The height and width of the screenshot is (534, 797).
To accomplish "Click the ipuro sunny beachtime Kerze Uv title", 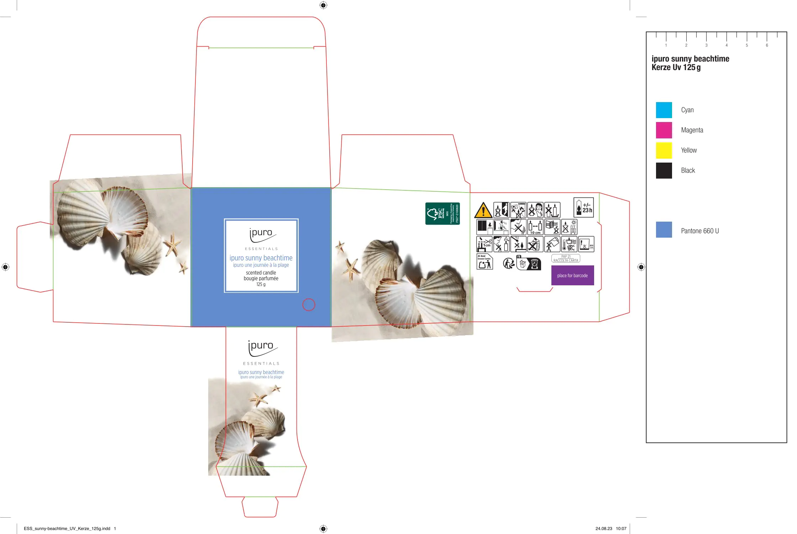I will point(690,63).
